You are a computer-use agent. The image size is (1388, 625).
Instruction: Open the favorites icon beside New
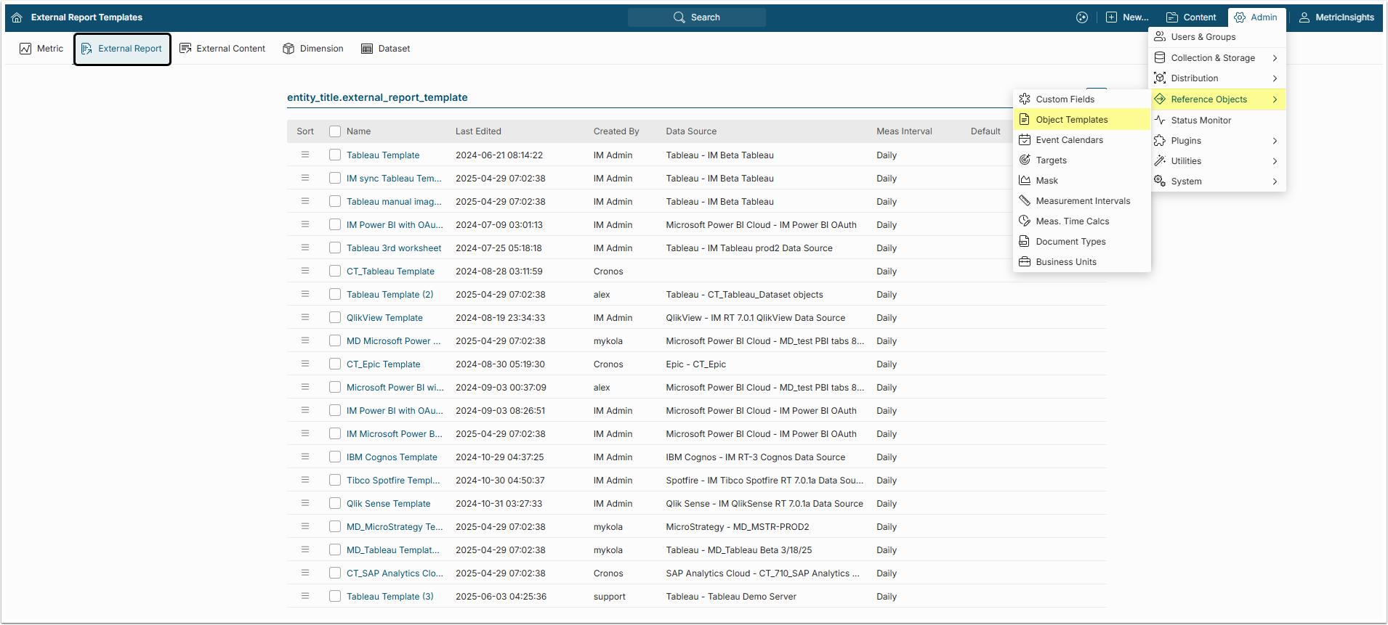pyautogui.click(x=1082, y=17)
